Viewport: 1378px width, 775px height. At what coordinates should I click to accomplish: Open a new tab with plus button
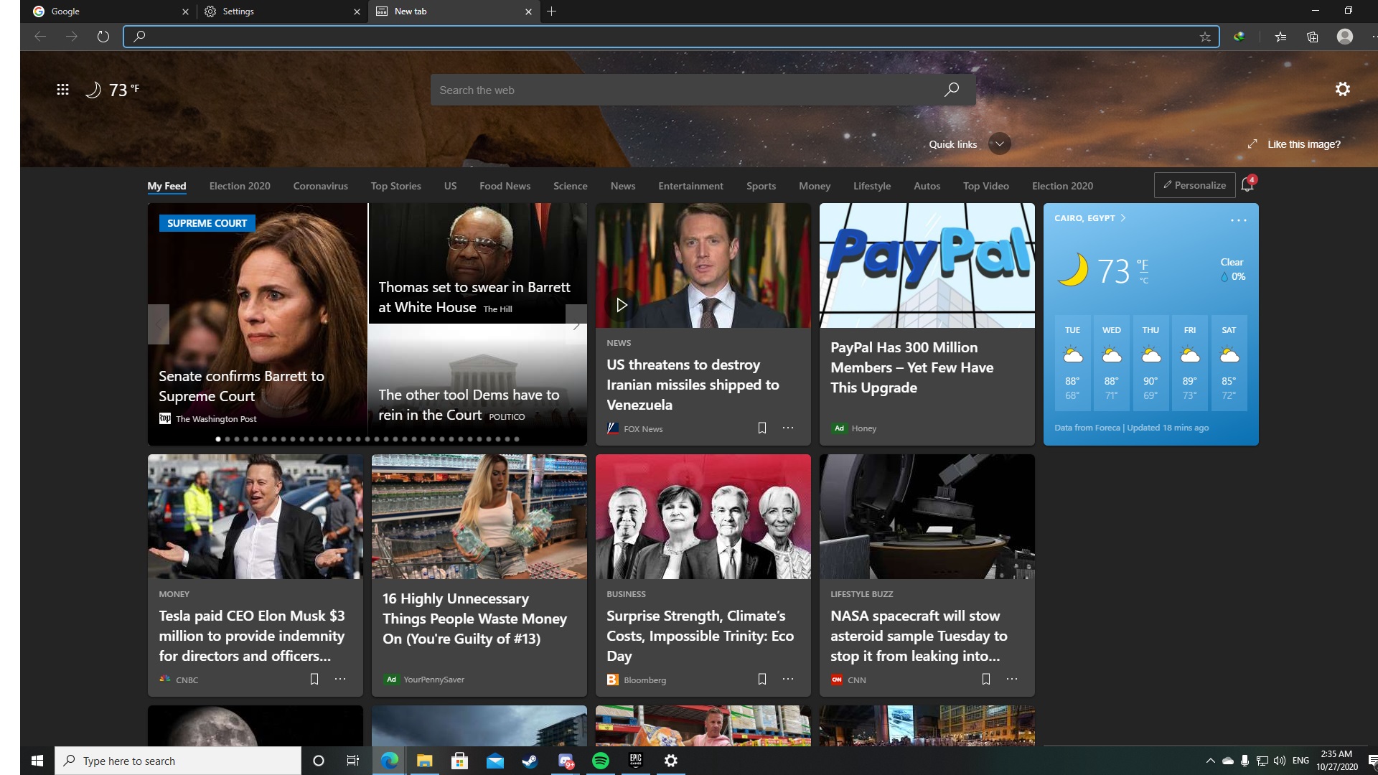[x=551, y=11]
